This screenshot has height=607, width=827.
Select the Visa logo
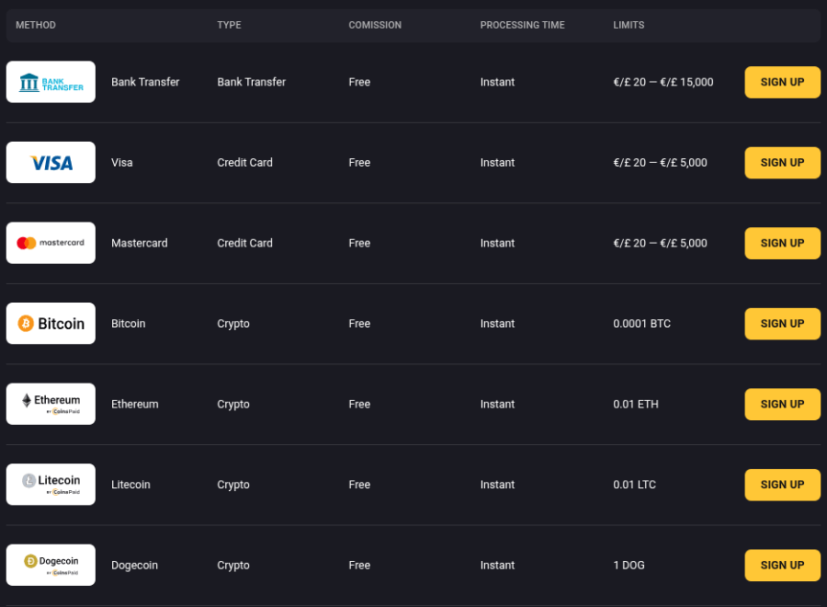[x=51, y=162]
